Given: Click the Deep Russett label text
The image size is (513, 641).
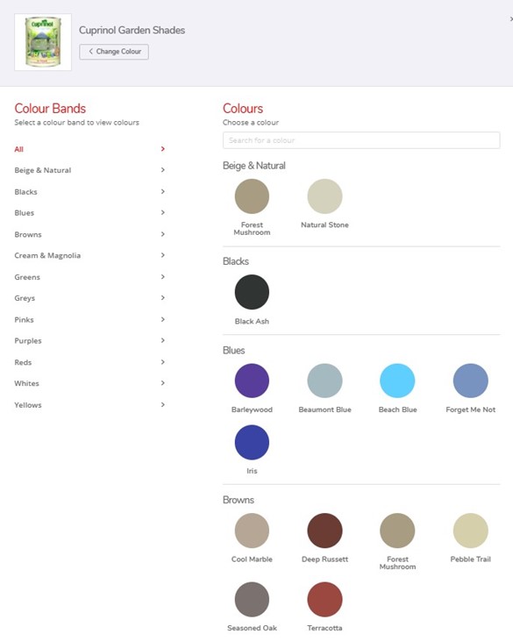Looking at the screenshot, I should click(x=324, y=559).
